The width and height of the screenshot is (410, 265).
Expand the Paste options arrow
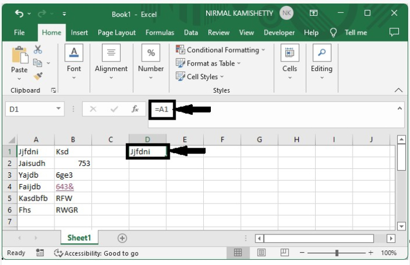19,79
